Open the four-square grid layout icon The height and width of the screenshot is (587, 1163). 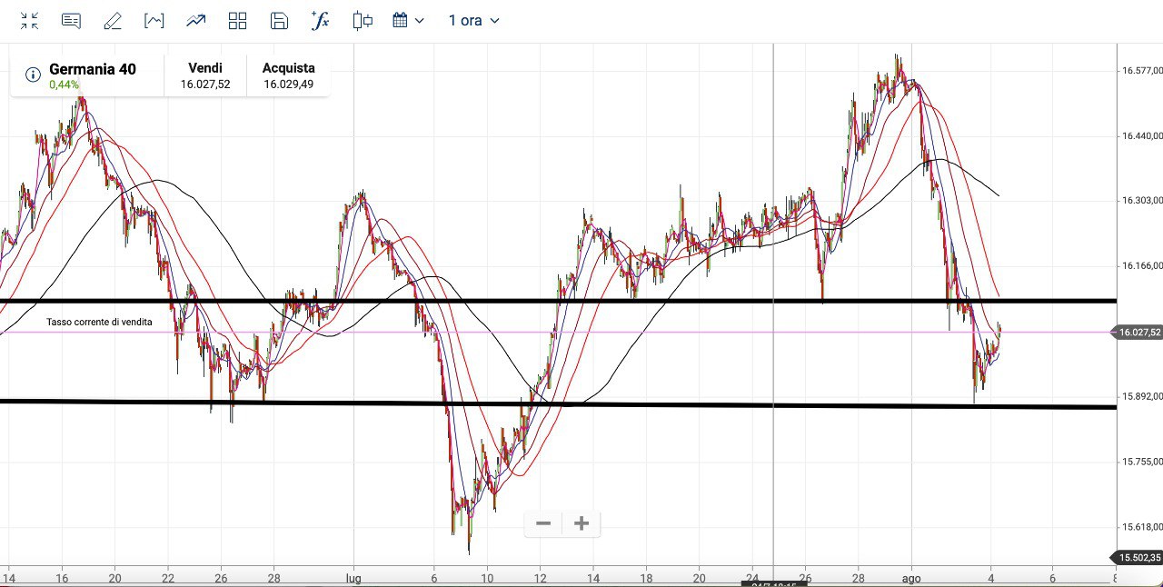[238, 21]
